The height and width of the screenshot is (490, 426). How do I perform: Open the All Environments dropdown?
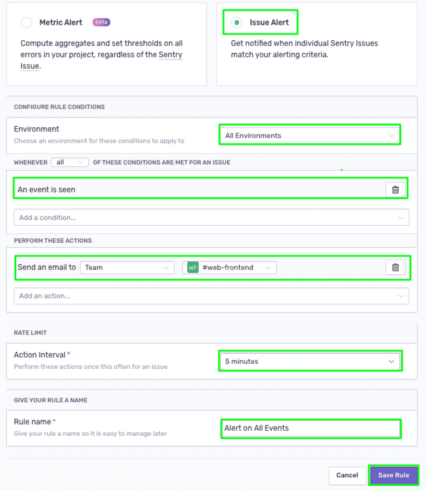(x=310, y=136)
